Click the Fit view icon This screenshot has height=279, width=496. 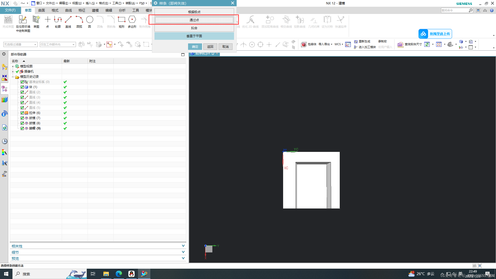click(x=439, y=44)
